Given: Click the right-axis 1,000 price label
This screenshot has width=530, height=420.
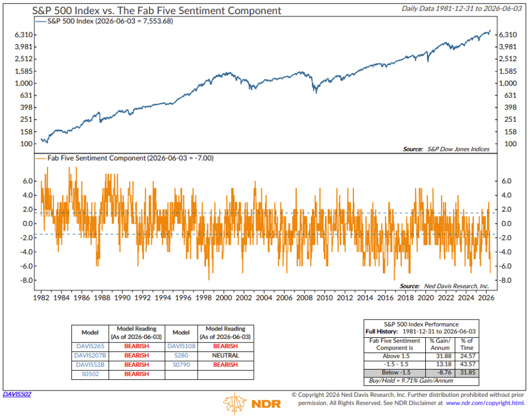Looking at the screenshot, I should 508,83.
